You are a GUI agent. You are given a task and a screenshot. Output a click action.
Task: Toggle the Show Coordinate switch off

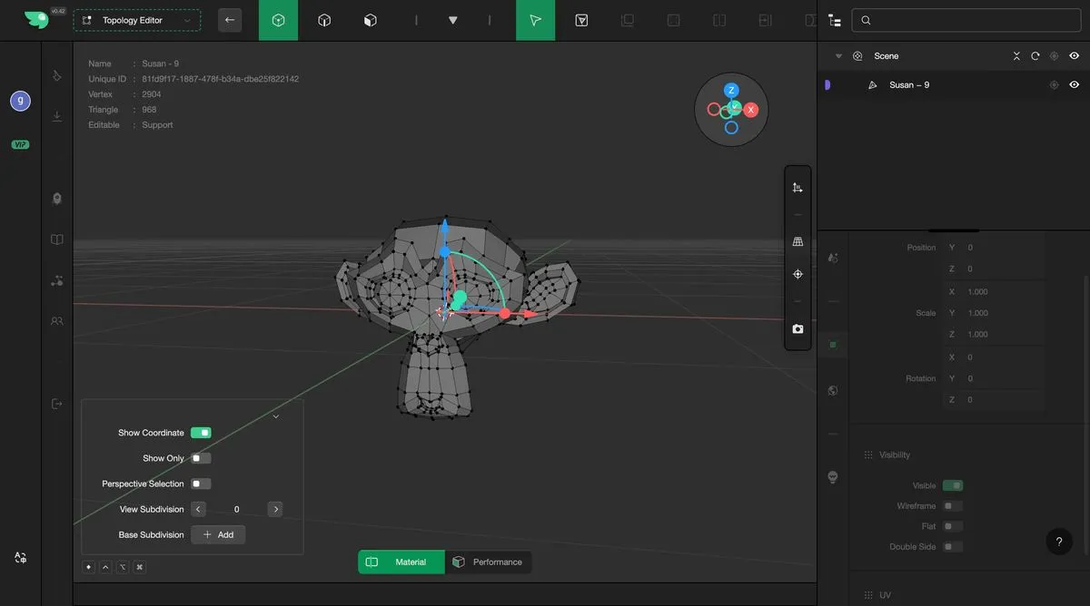[201, 433]
